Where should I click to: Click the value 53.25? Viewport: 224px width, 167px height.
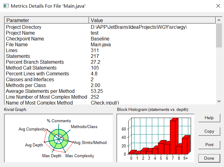(97, 91)
